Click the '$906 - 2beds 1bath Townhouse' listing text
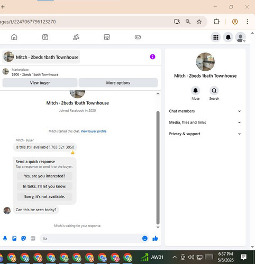 point(35,74)
